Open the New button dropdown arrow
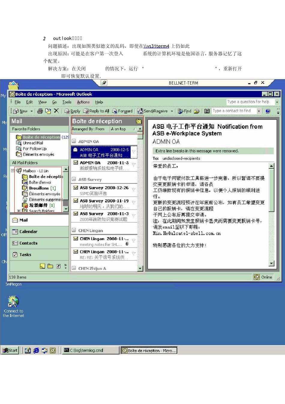This screenshot has height=404, width=285. tap(31, 111)
